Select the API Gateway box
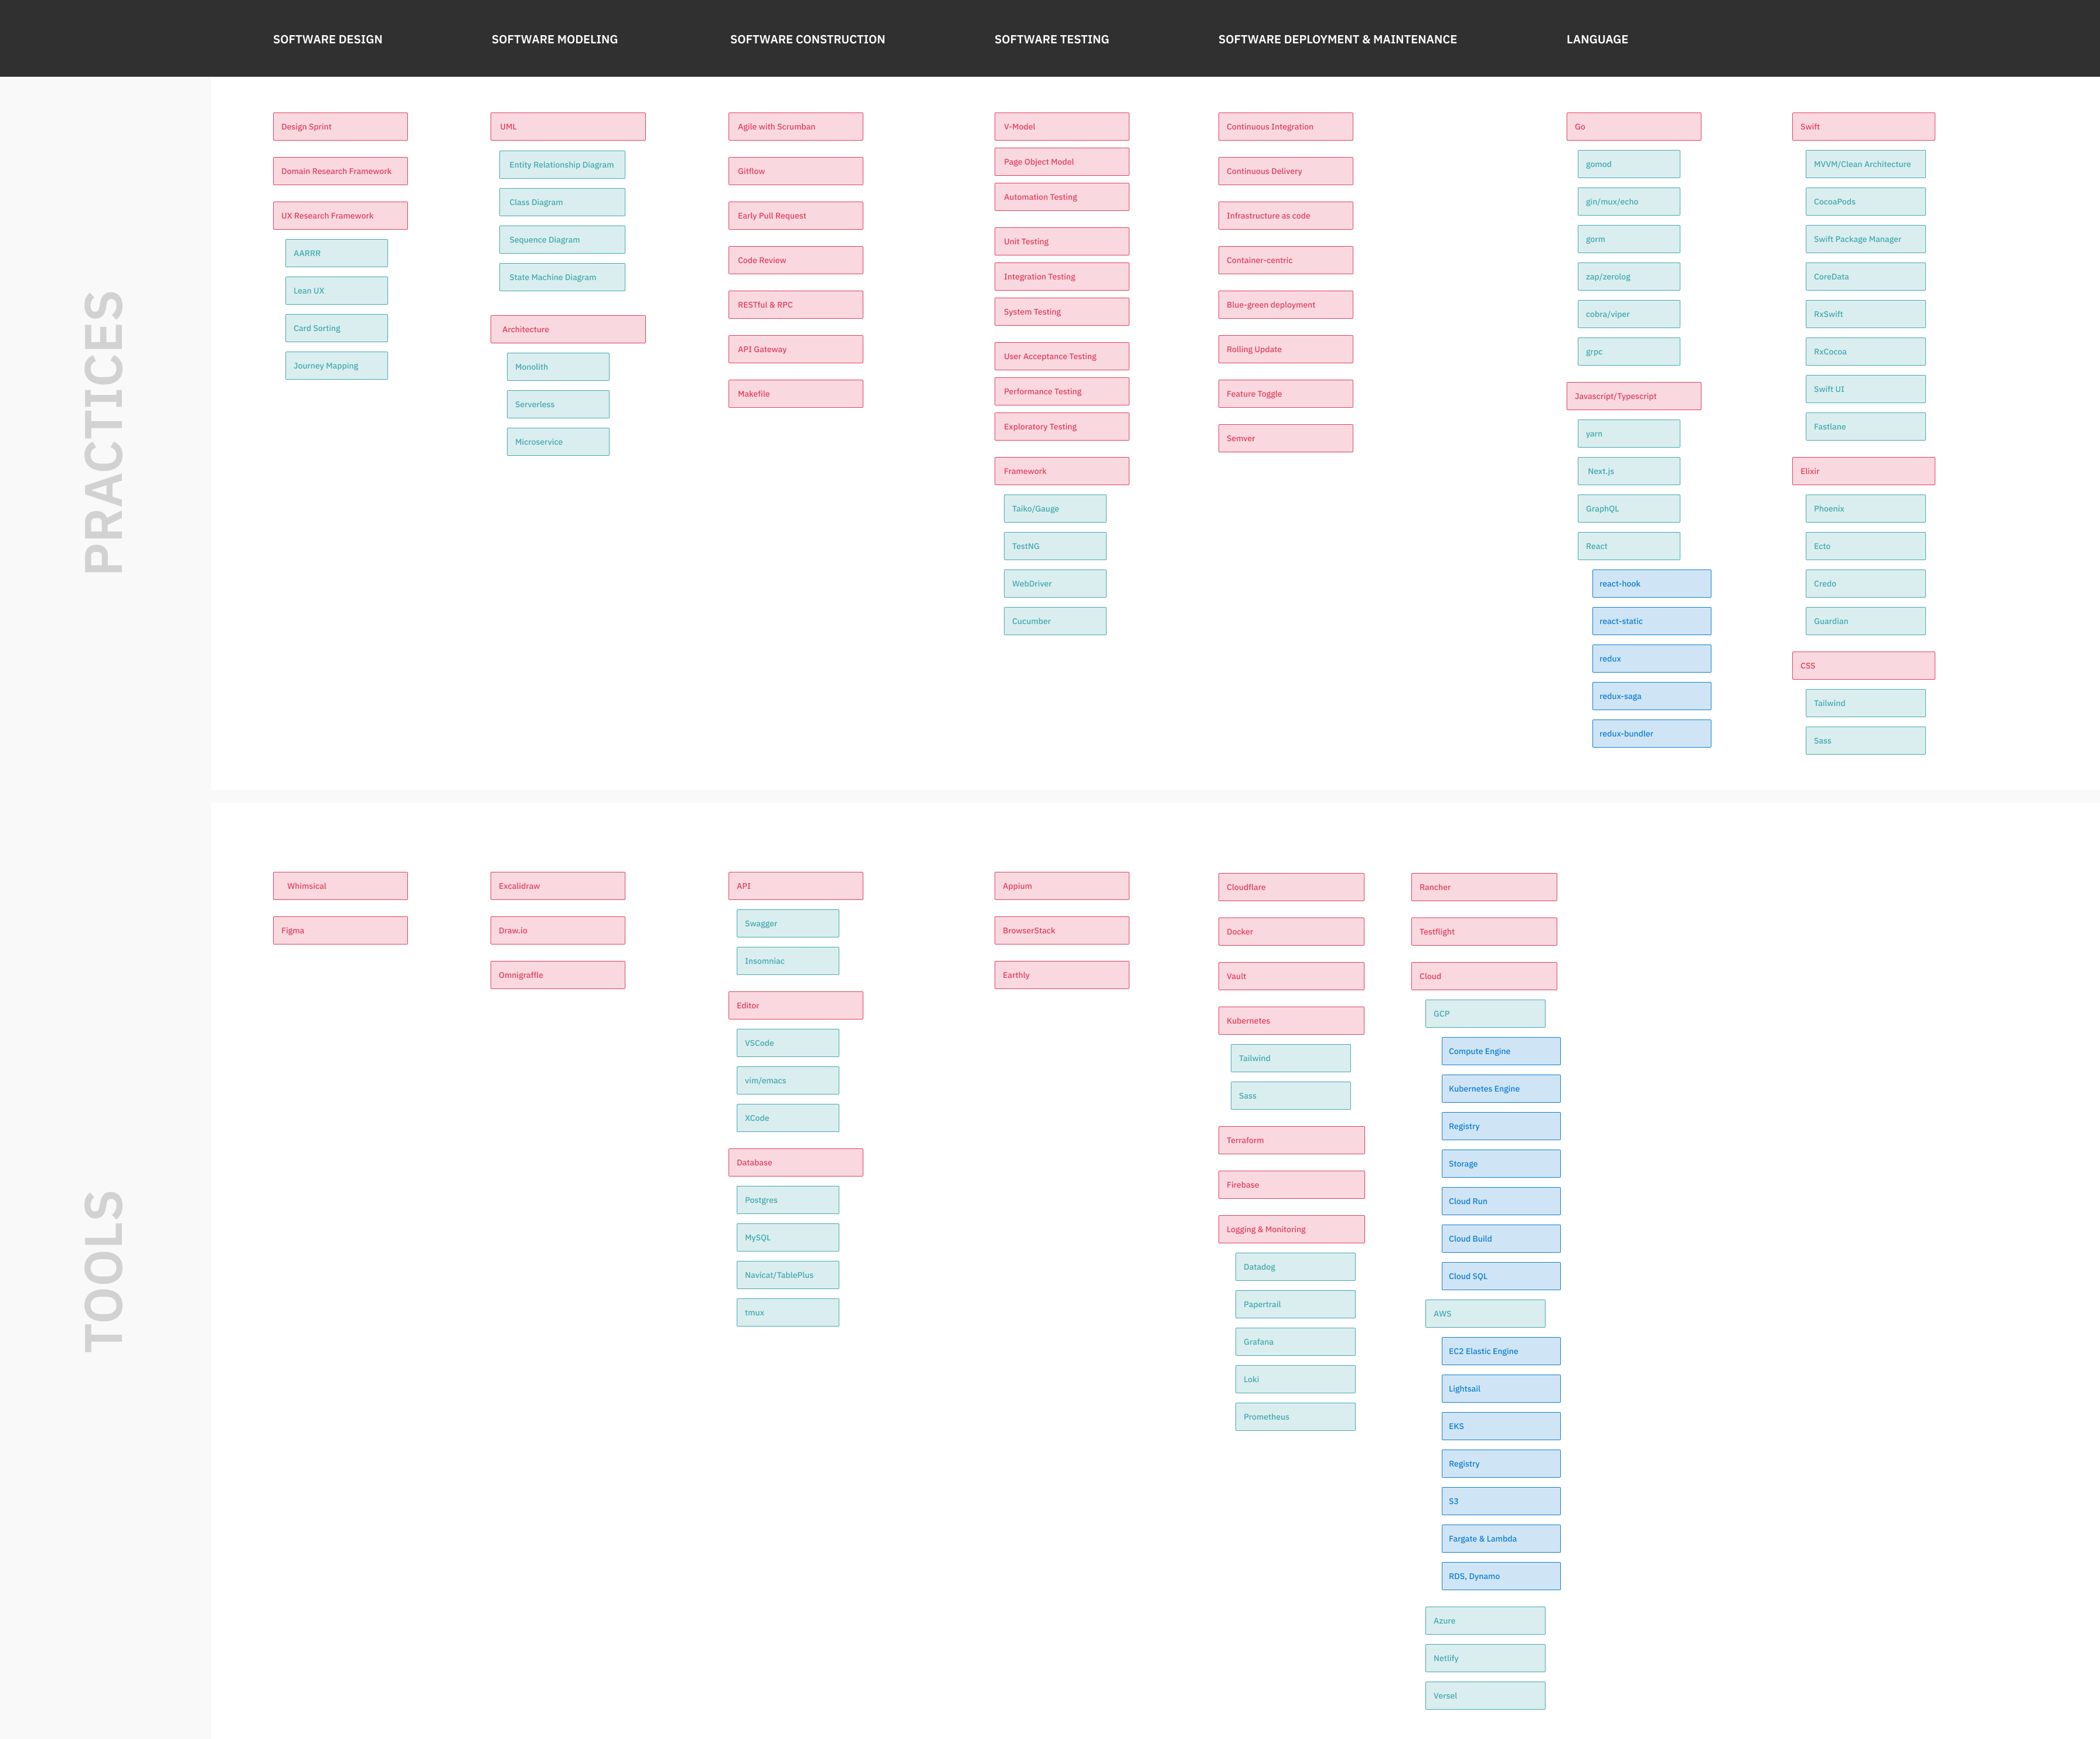Screen dimensions: 2100x1739 (x=796, y=349)
